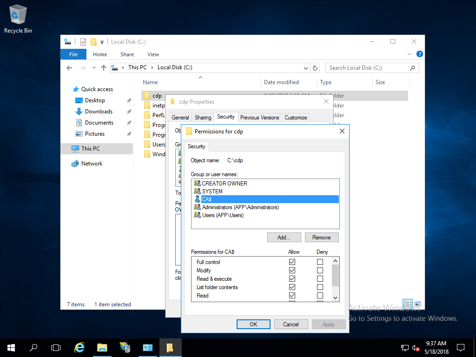Uncheck Allow for List folder contents
The image size is (476, 357).
(x=292, y=287)
